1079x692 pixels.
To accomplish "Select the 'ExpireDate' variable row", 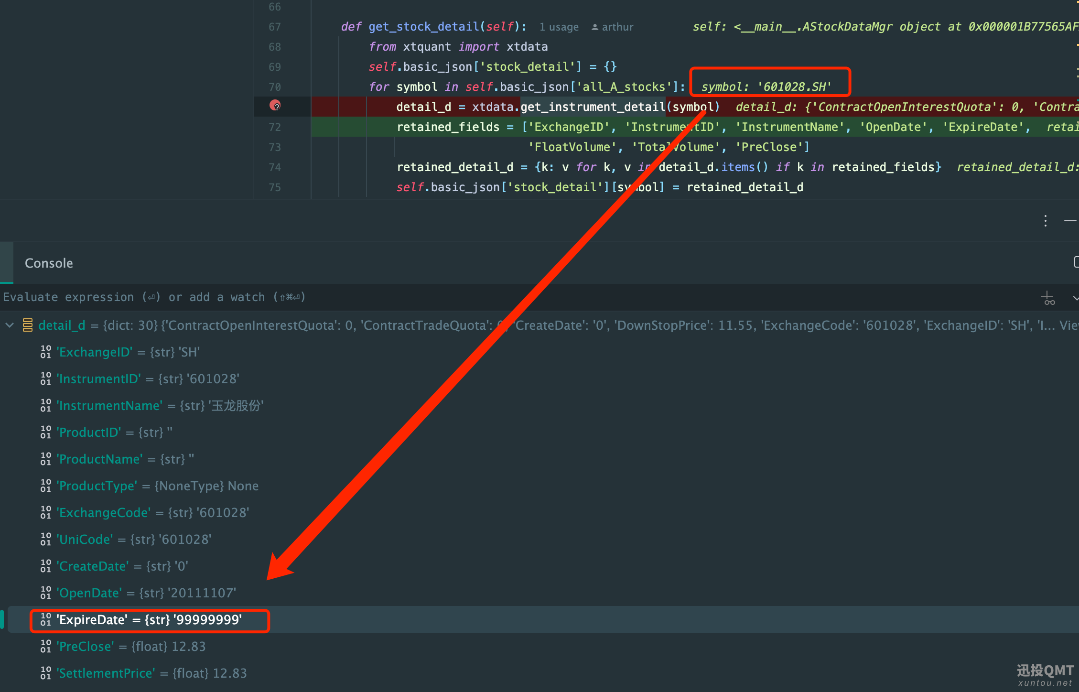I will pos(543,620).
